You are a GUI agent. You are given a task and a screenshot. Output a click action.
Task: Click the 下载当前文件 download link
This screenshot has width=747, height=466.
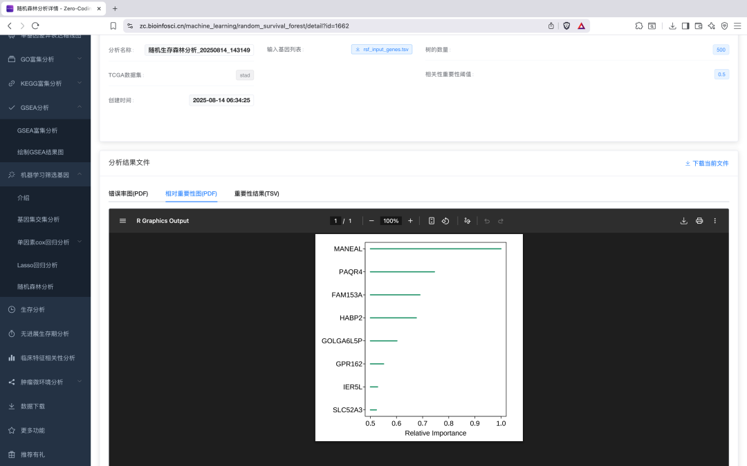706,164
